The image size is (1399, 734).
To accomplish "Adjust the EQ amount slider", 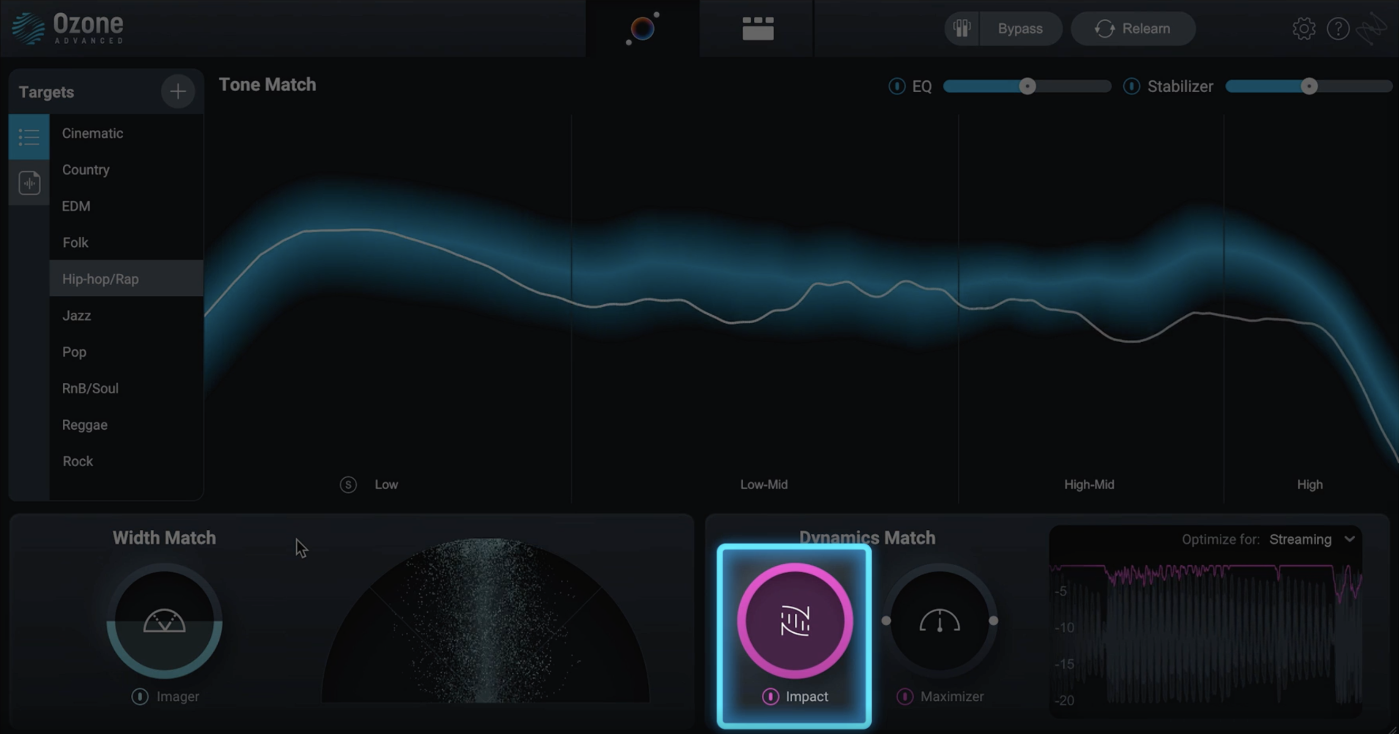I will (x=1027, y=86).
